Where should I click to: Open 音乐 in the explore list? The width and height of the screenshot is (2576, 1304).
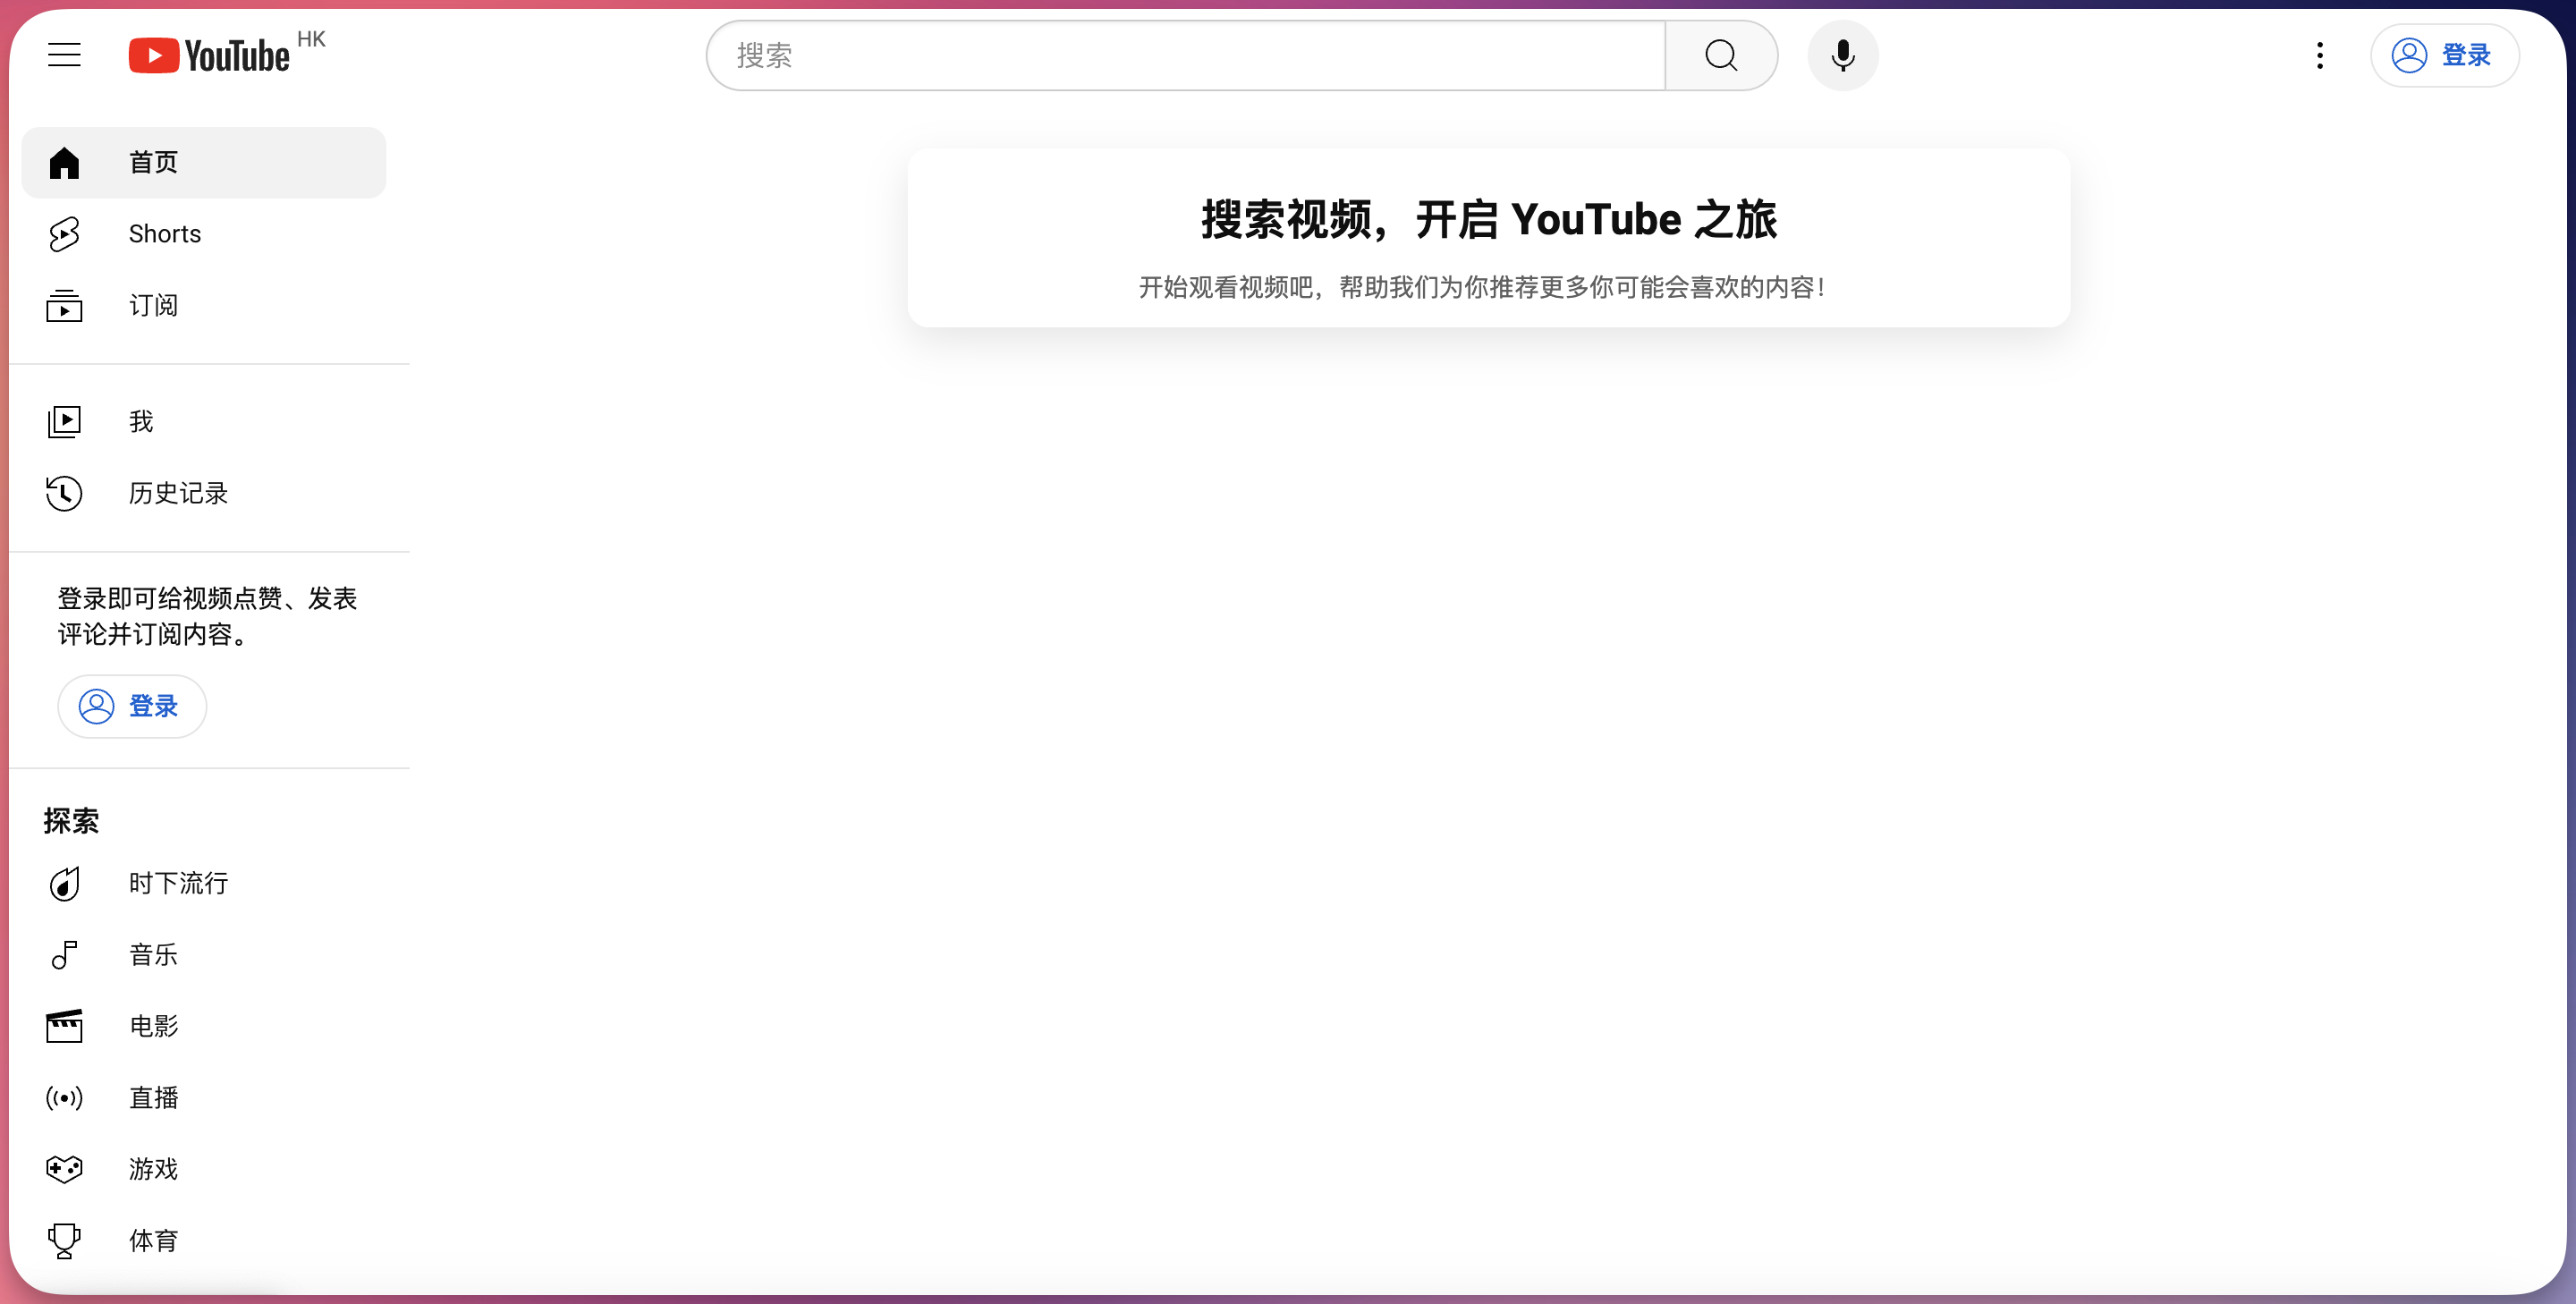[153, 956]
